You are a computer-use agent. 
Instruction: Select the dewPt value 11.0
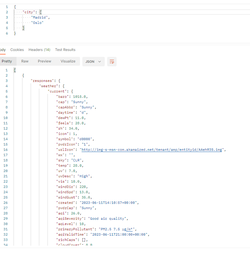point(79,118)
